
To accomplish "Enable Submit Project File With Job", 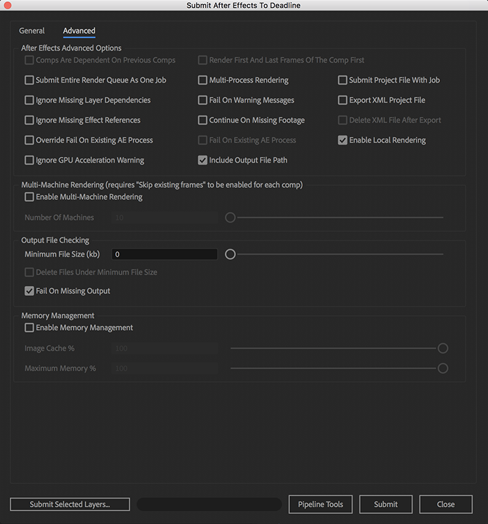I will tap(343, 80).
